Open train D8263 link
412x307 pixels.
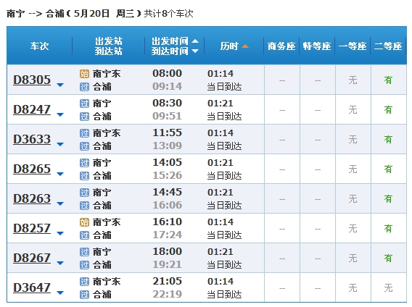[x=32, y=198]
